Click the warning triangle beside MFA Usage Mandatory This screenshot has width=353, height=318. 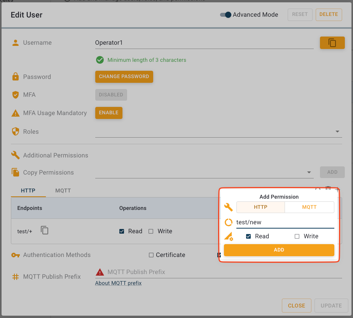(15, 113)
